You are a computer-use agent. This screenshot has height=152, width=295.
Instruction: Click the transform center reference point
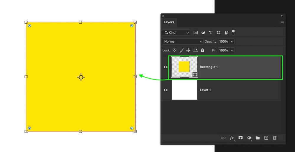pos(81,77)
